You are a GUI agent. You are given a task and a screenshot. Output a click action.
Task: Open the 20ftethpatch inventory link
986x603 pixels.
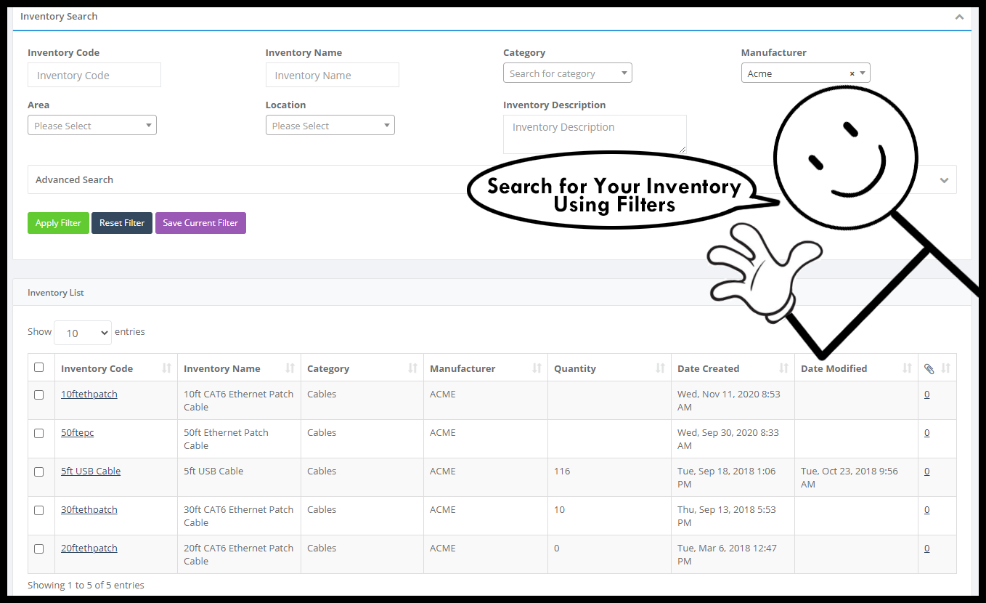pos(89,549)
